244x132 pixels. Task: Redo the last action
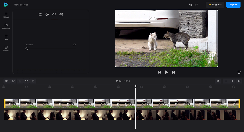tap(196, 5)
